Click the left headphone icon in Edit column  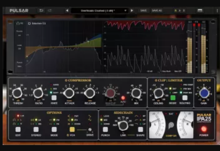(14, 120)
